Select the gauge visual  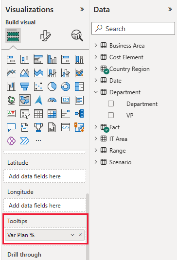[52, 100]
